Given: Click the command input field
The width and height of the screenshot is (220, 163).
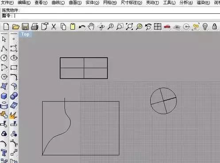Looking at the screenshot, I should coord(116,16).
